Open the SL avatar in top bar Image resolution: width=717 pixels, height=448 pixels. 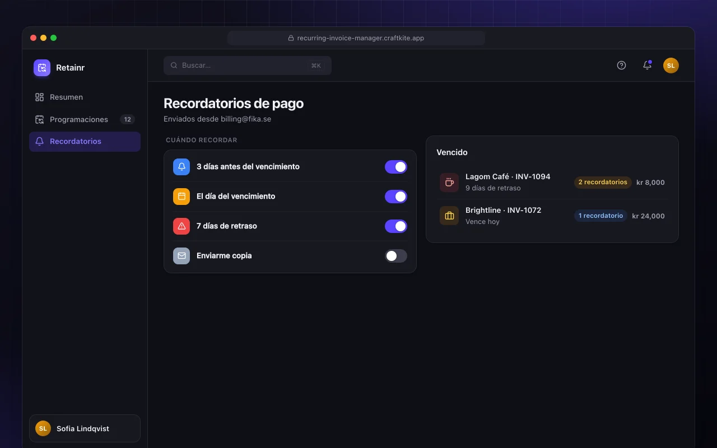671,66
